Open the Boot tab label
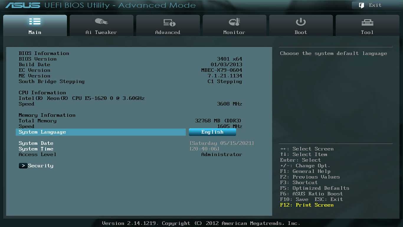Screen dimensions: 403x227 point(301,33)
